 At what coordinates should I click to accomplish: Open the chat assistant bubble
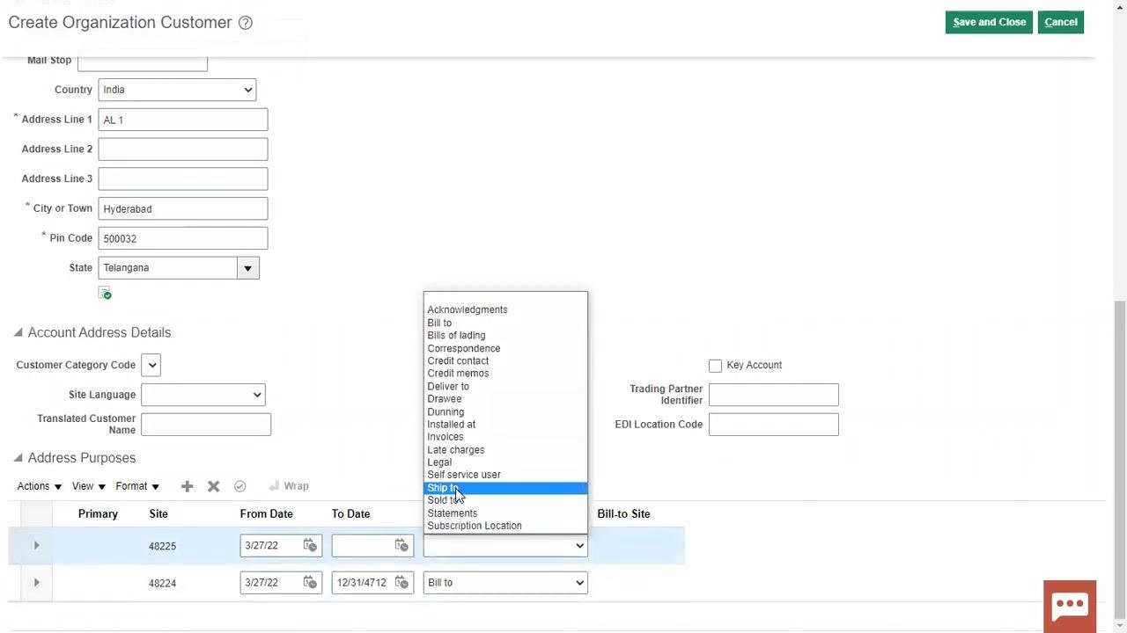pos(1070,605)
